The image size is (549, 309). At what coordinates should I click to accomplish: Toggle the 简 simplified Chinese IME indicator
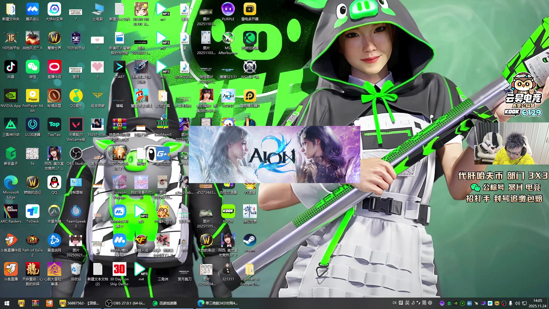click(x=424, y=303)
